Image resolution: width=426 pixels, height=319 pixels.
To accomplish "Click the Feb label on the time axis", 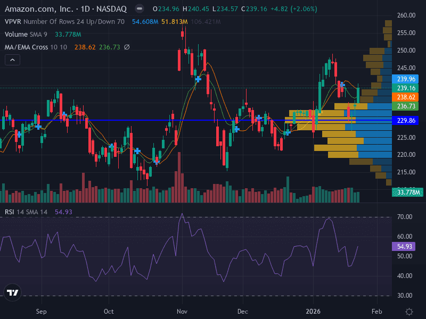I will click(x=377, y=312).
